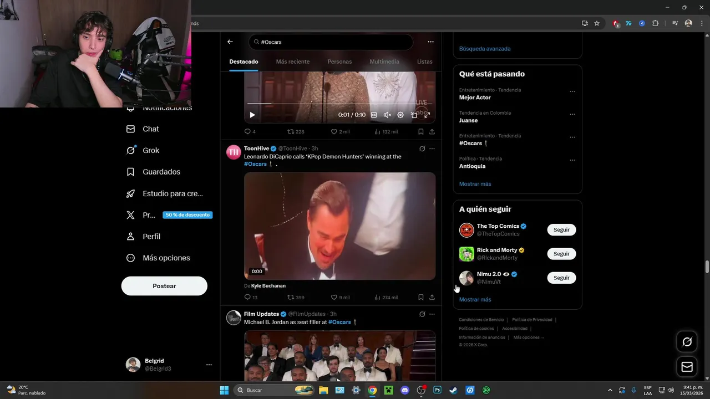Open the ToonHive post's more options menu
The image size is (710, 399).
(432, 149)
